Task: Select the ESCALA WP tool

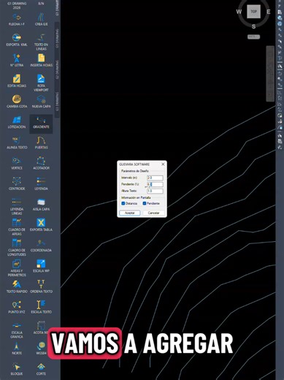Action: tap(41, 266)
